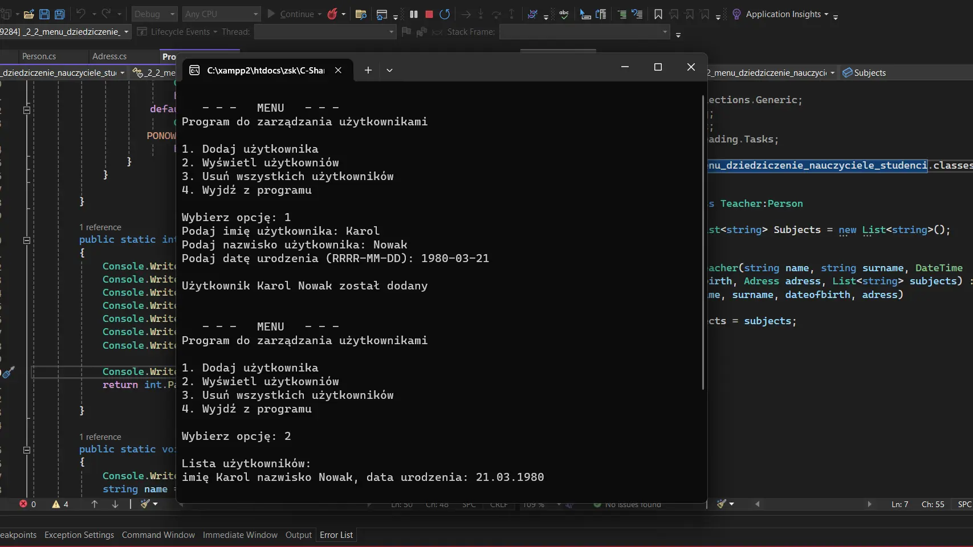
Task: Click the right arrow of the right editor's horizontal scrollbar
Action: point(869,504)
